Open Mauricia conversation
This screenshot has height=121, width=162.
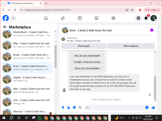click(27, 112)
